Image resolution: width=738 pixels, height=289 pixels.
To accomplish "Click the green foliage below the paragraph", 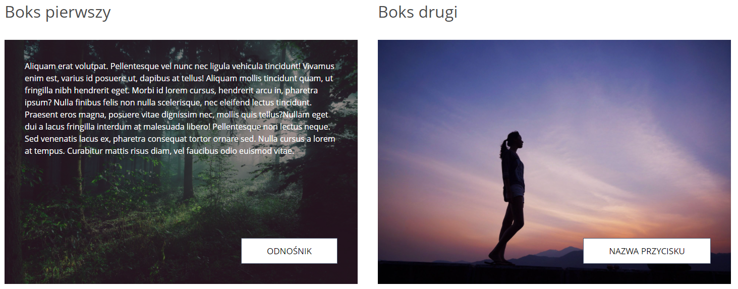I will click(126, 212).
